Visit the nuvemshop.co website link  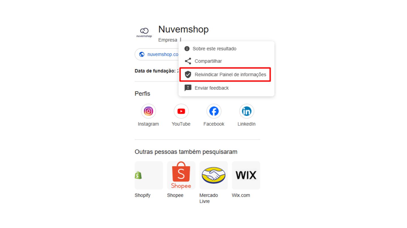163,54
